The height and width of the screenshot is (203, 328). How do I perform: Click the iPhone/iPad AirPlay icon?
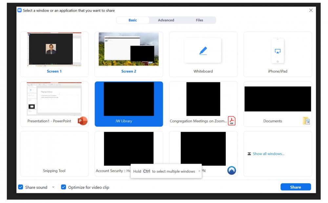click(x=277, y=51)
